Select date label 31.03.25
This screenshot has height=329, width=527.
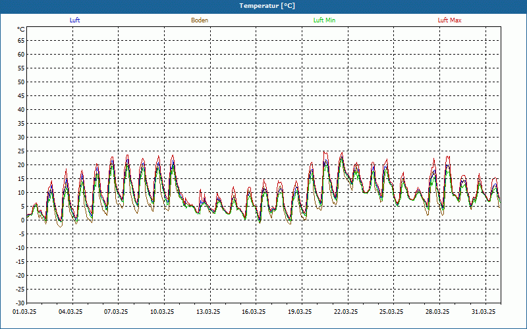[x=484, y=312]
